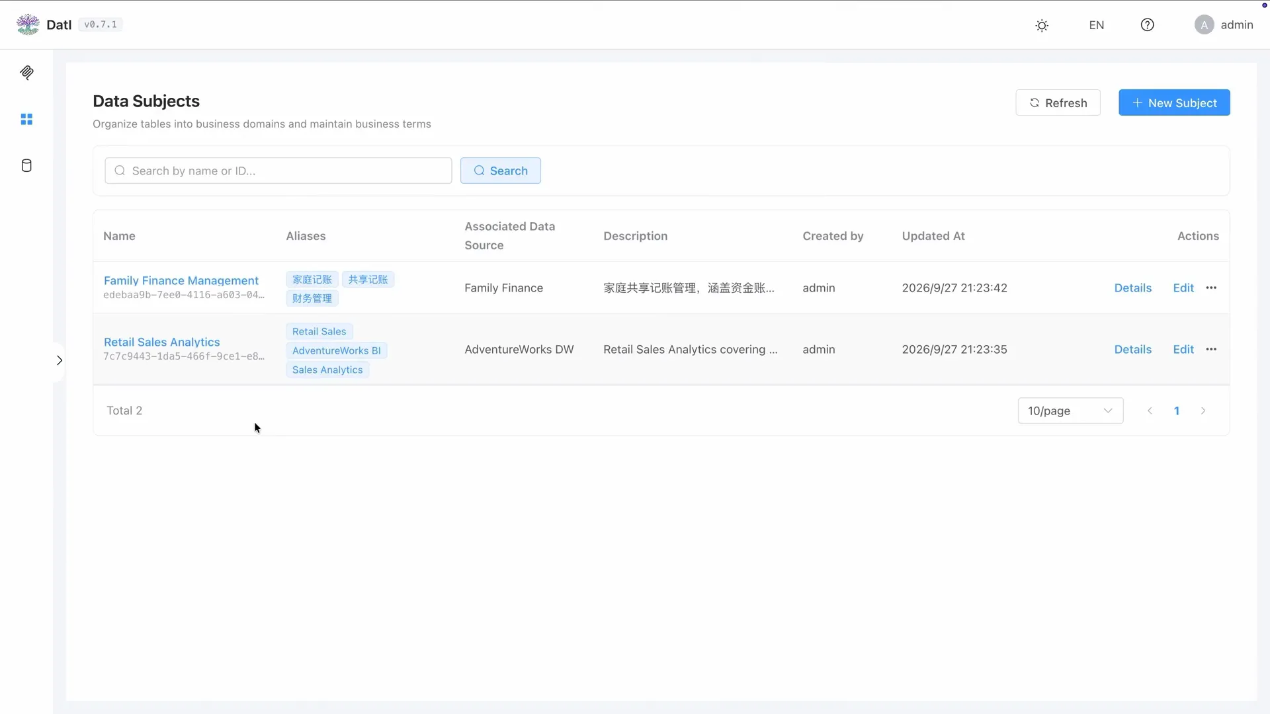Screen dimensions: 1270x714
Task: Select the grid subjects sidebar icon
Action: point(26,119)
